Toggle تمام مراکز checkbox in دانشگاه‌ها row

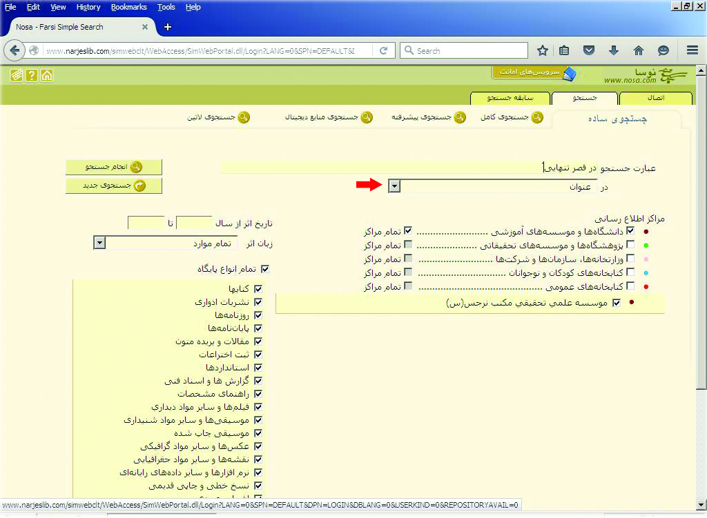(408, 231)
